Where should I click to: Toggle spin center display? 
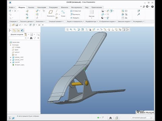pos(128,30)
